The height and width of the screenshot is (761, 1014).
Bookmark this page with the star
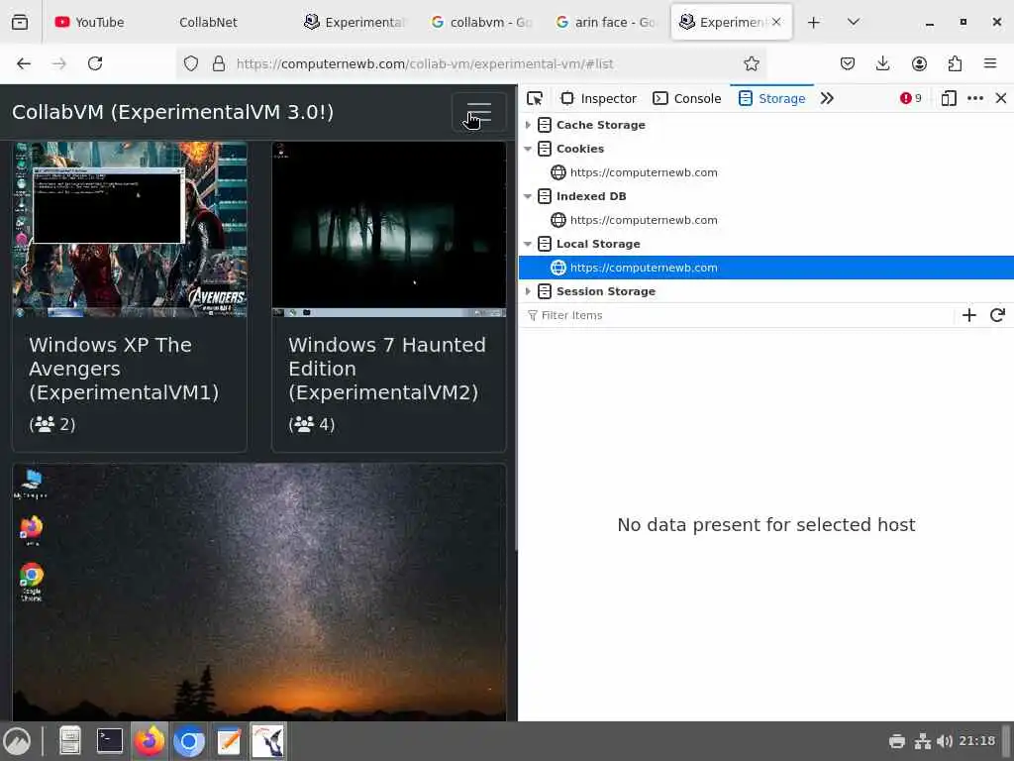[751, 63]
